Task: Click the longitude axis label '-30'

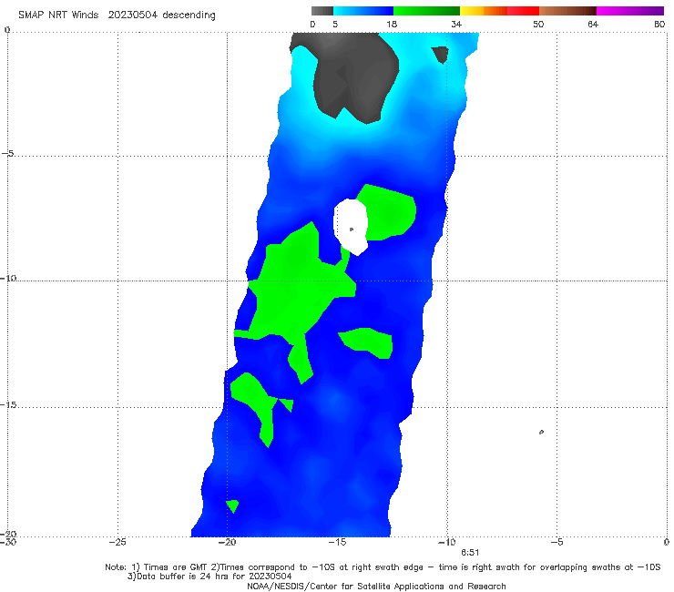Action: pos(8,542)
